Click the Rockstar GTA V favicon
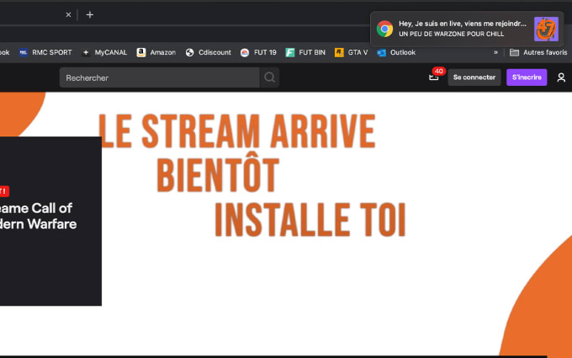The width and height of the screenshot is (572, 358). 339,52
